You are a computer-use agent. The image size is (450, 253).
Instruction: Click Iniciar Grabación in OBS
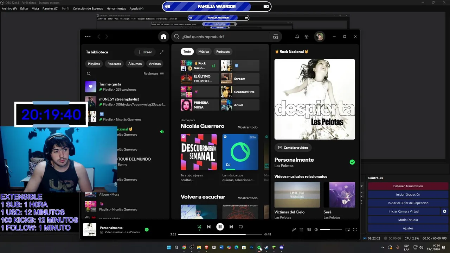pyautogui.click(x=408, y=195)
